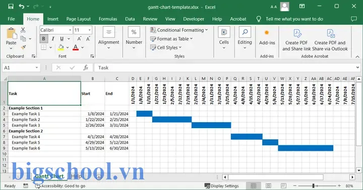Switch to the Page Layout tab
363x190 pixels.
pos(79,19)
